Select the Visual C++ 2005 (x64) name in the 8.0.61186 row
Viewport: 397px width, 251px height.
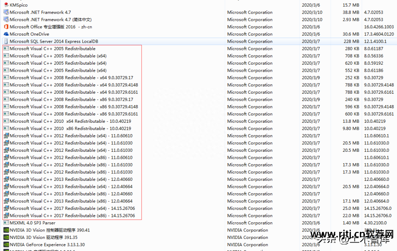[x=58, y=70]
